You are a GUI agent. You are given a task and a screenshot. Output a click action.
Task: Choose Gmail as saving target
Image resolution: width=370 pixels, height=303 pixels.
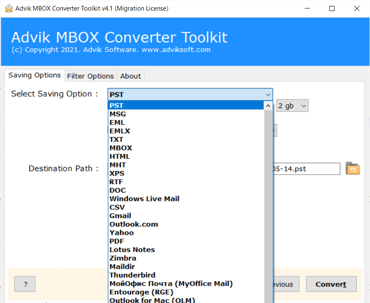pyautogui.click(x=186, y=216)
